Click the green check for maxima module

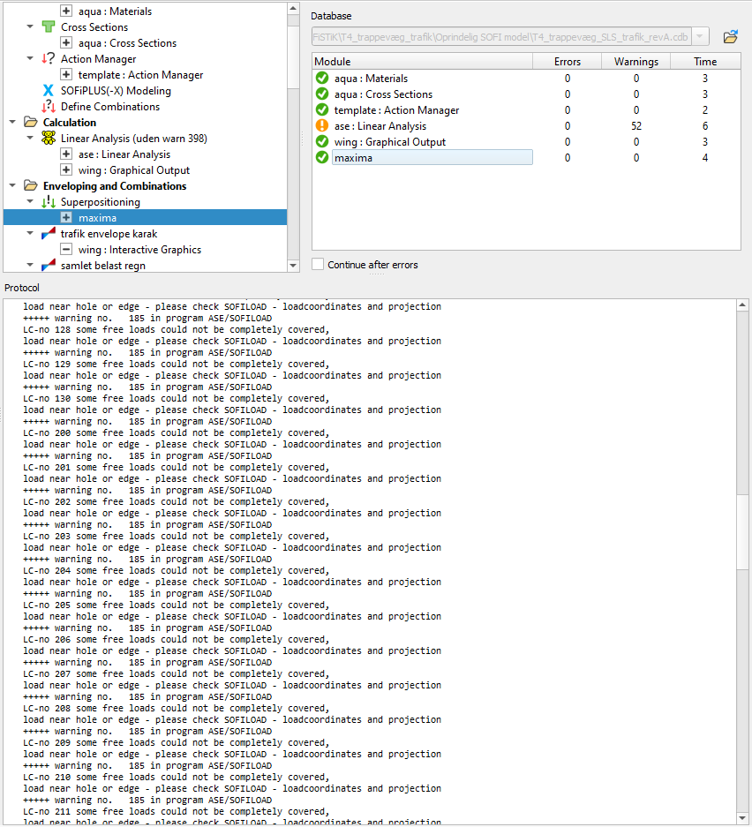(321, 157)
